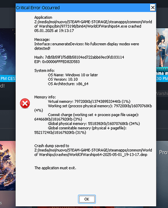Click OK to dismiss the crash dialog

pyautogui.click(x=87, y=199)
